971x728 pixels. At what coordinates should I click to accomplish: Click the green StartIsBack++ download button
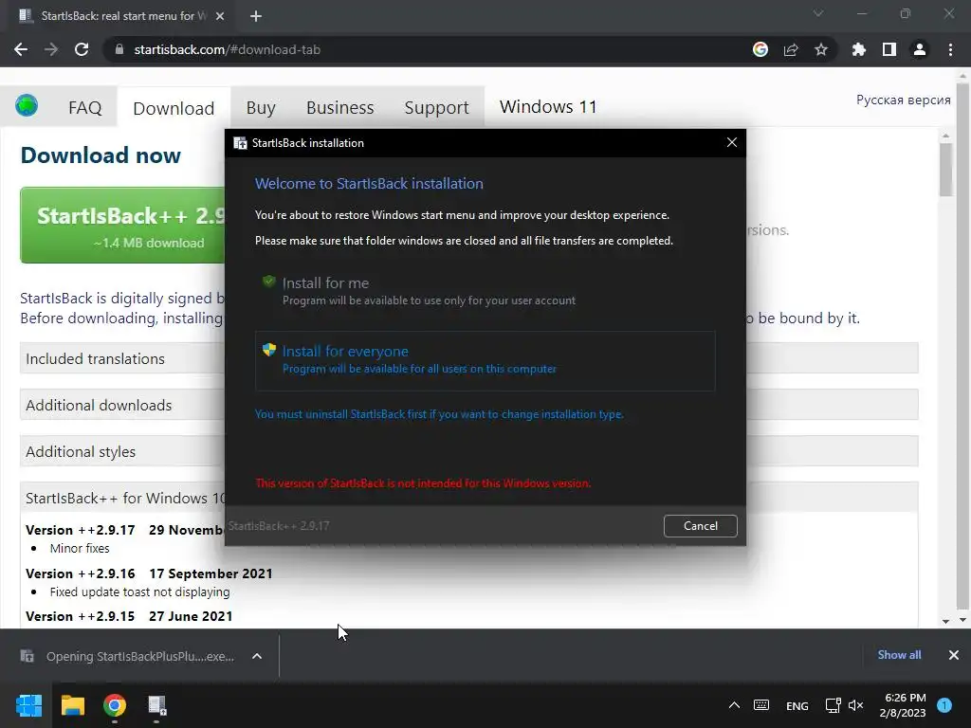[122, 226]
